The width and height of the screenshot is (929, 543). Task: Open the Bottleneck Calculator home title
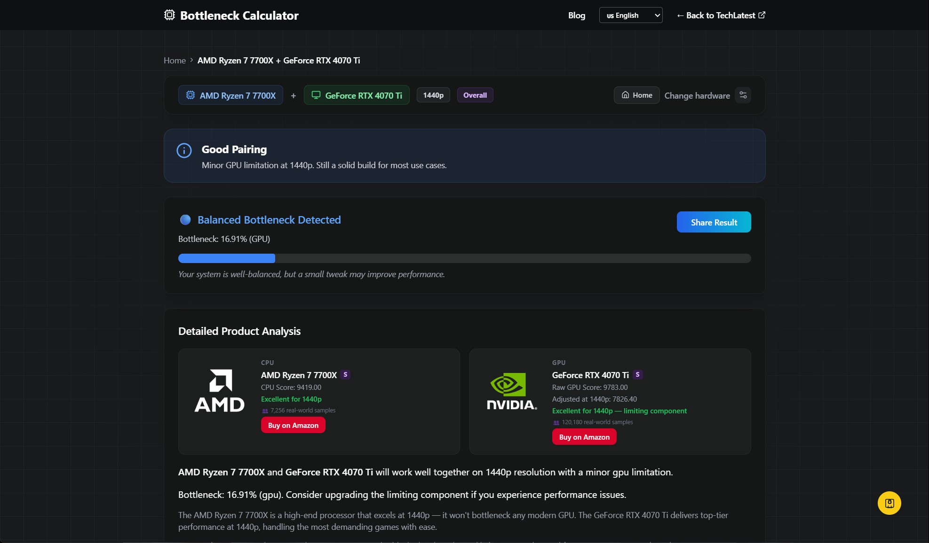(x=239, y=16)
